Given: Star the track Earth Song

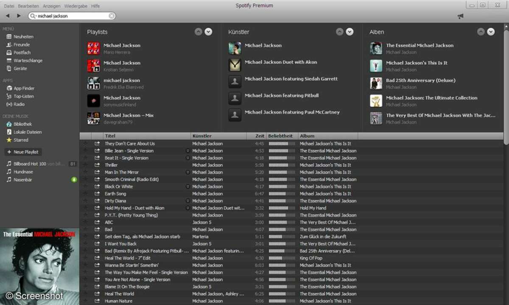Looking at the screenshot, I should pos(86,194).
